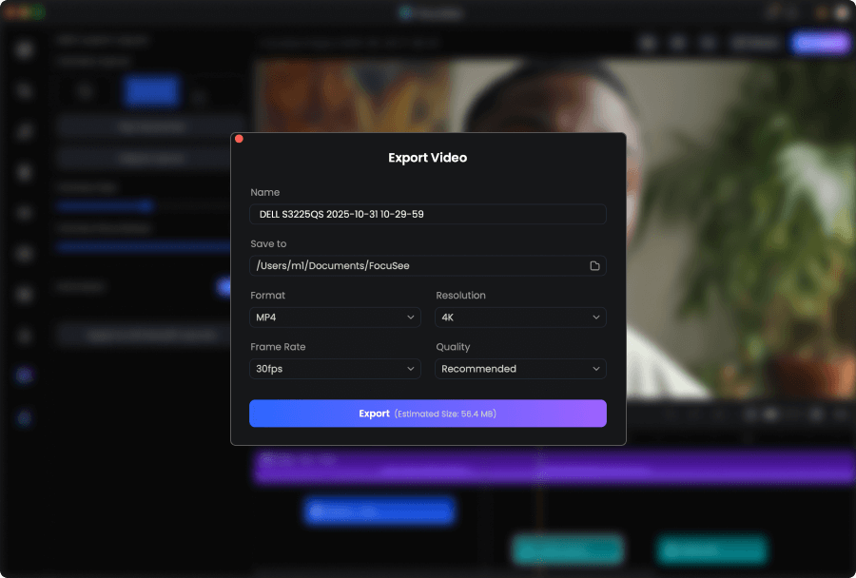
Task: Select the left teal clip in the timeline
Action: (567, 549)
